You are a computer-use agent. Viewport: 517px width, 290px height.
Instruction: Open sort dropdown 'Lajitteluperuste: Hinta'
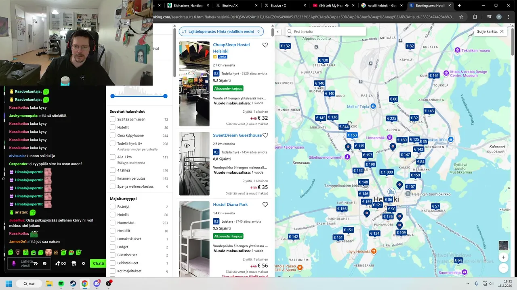[x=221, y=31]
